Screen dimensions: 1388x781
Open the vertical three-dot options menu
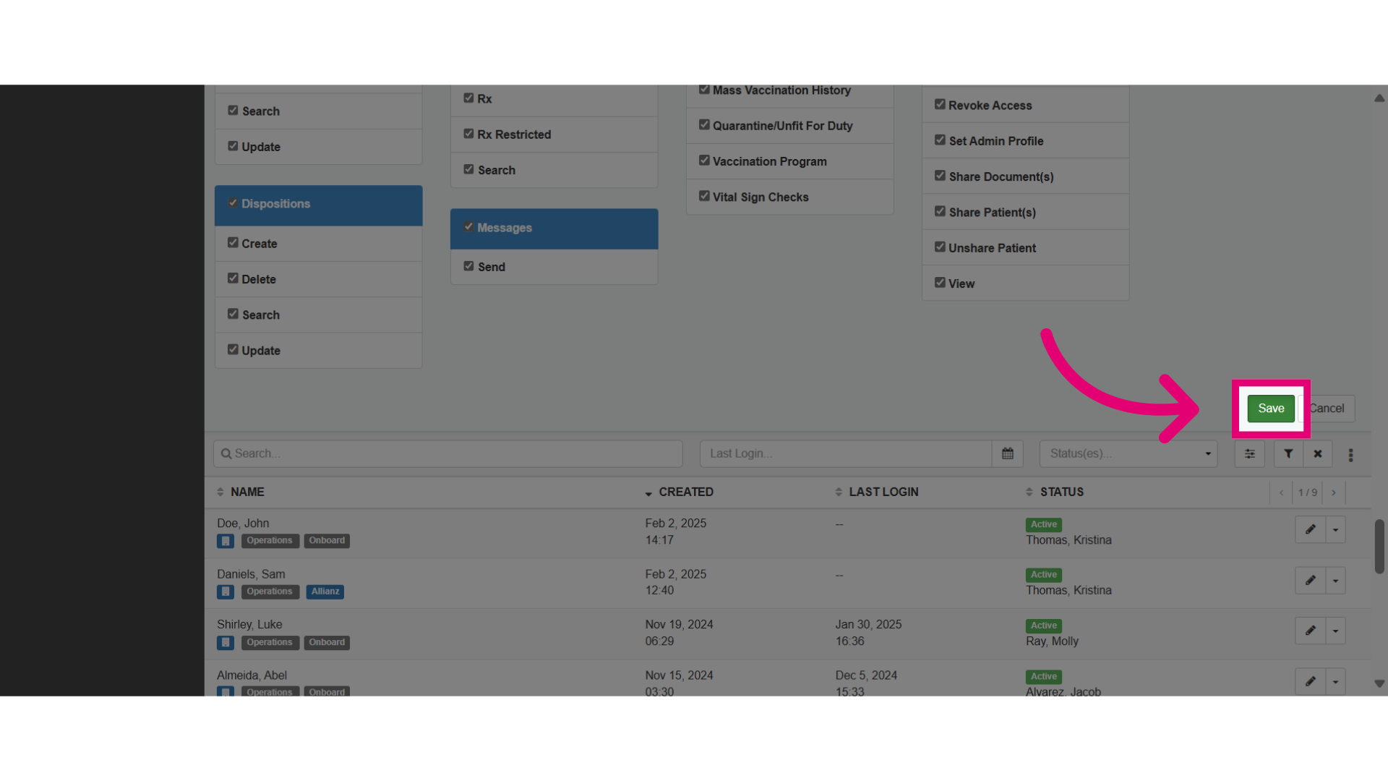(x=1350, y=455)
